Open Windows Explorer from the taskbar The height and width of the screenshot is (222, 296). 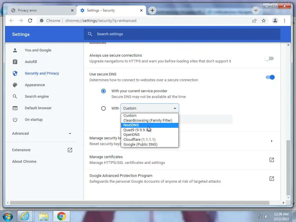click(44, 216)
